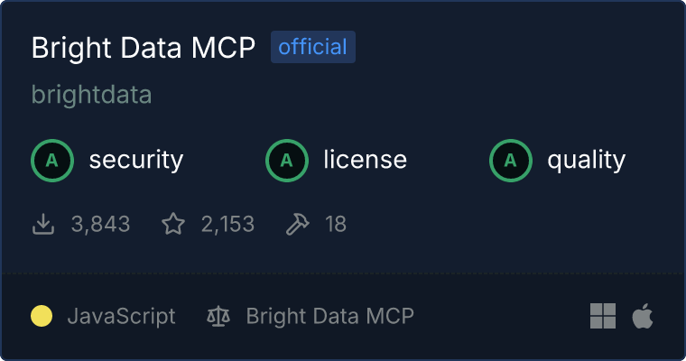Click the license grade A badge

287,161
